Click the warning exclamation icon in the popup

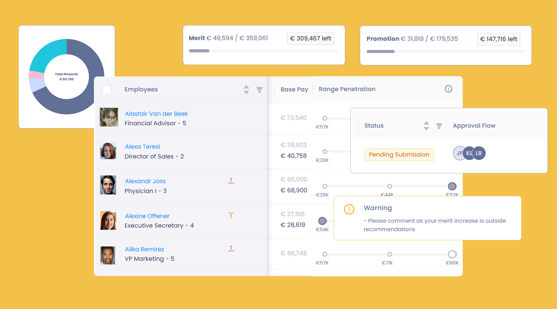pyautogui.click(x=349, y=209)
